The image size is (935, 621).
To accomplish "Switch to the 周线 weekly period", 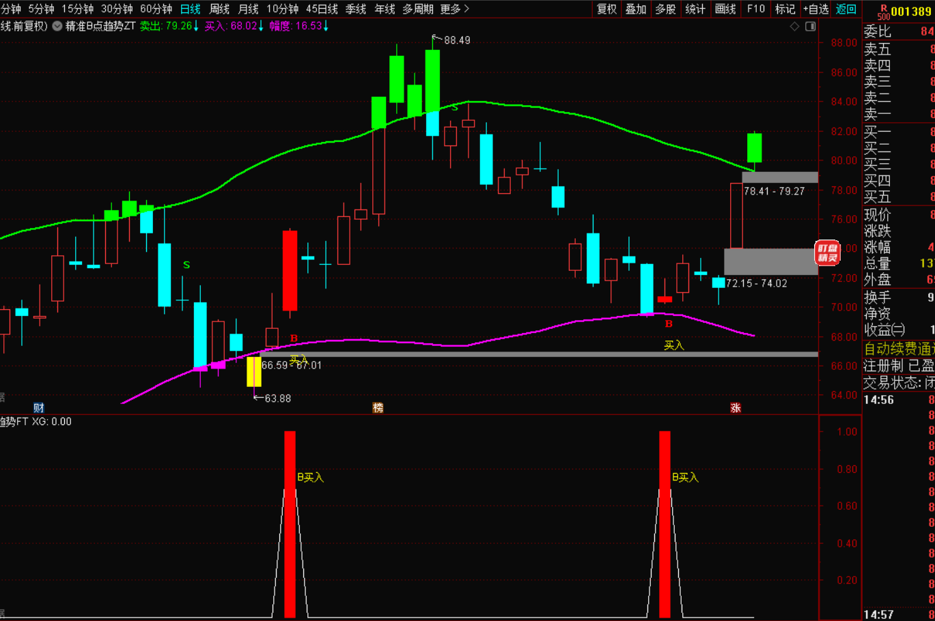I will coord(219,9).
